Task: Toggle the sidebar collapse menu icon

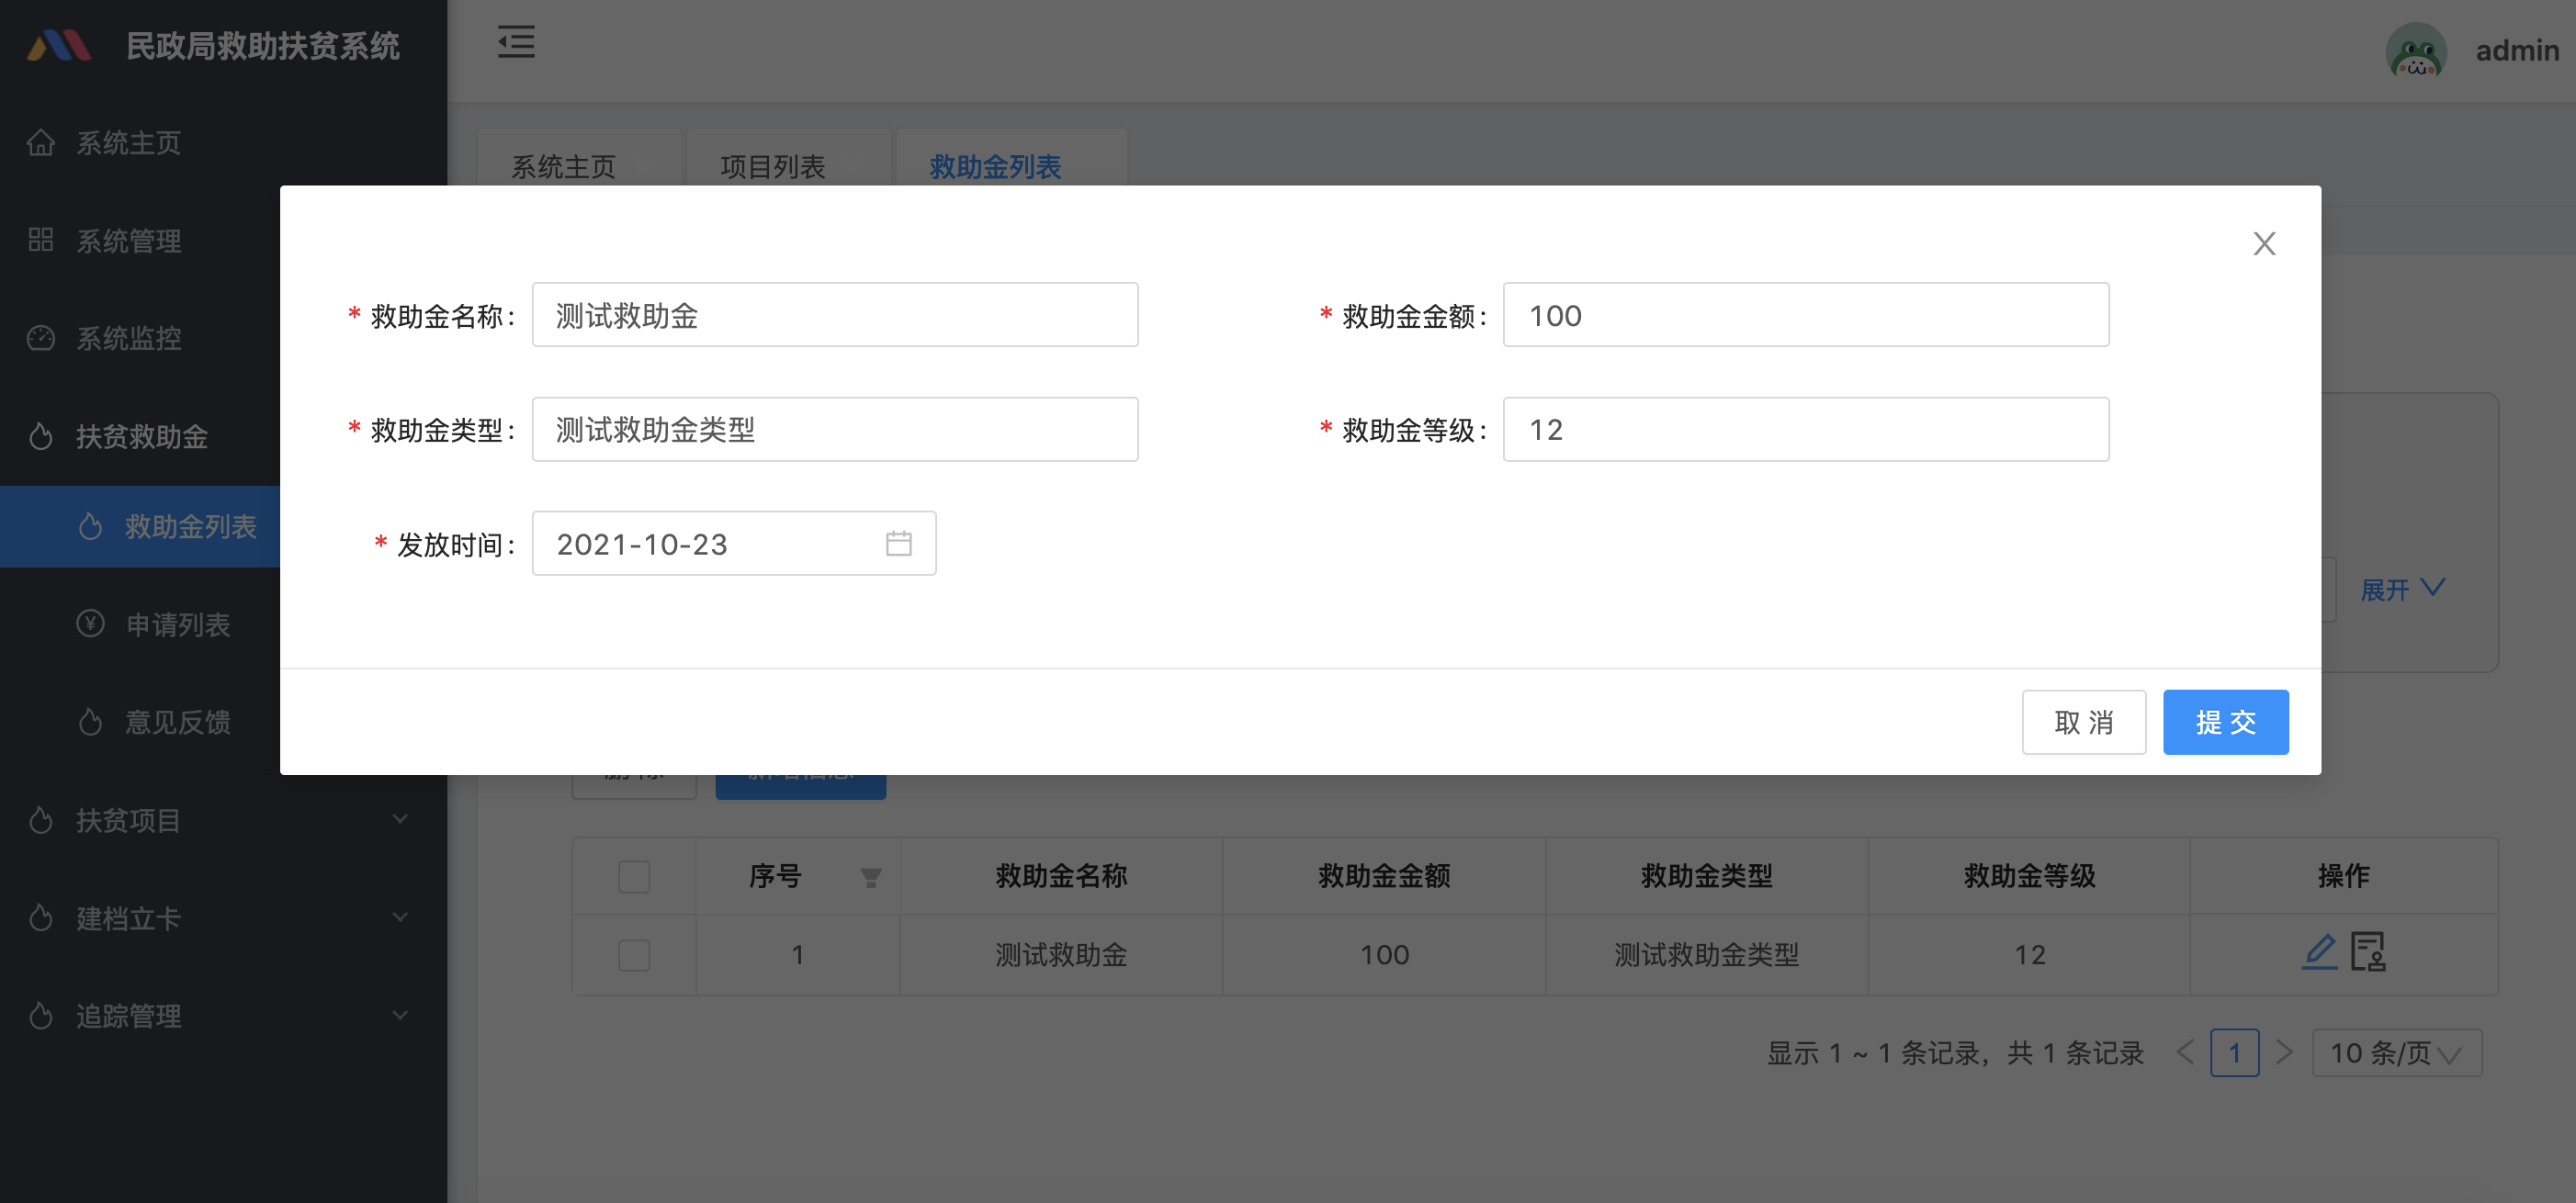Action: coord(516,42)
